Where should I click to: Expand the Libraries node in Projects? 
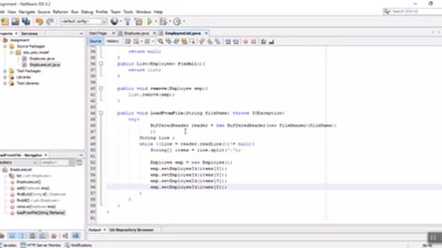5,77
